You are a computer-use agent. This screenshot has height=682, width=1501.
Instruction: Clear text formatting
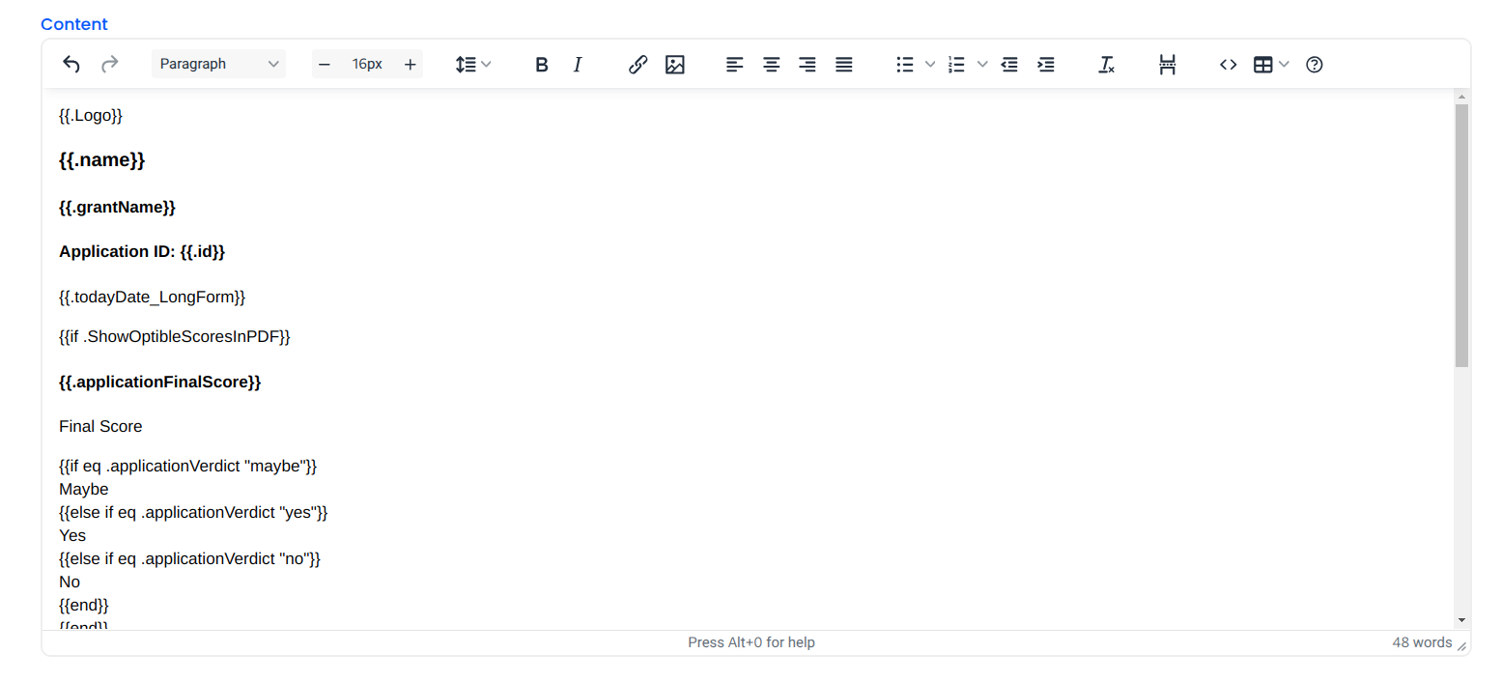tap(1106, 64)
